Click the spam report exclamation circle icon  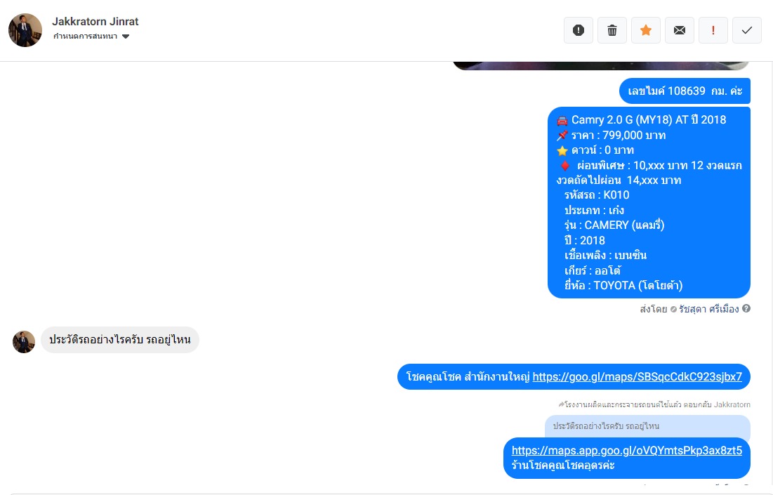[579, 30]
